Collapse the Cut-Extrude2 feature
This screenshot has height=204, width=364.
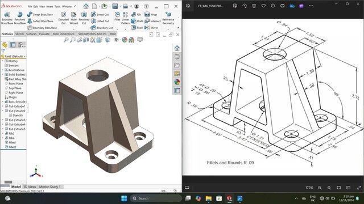2,111
